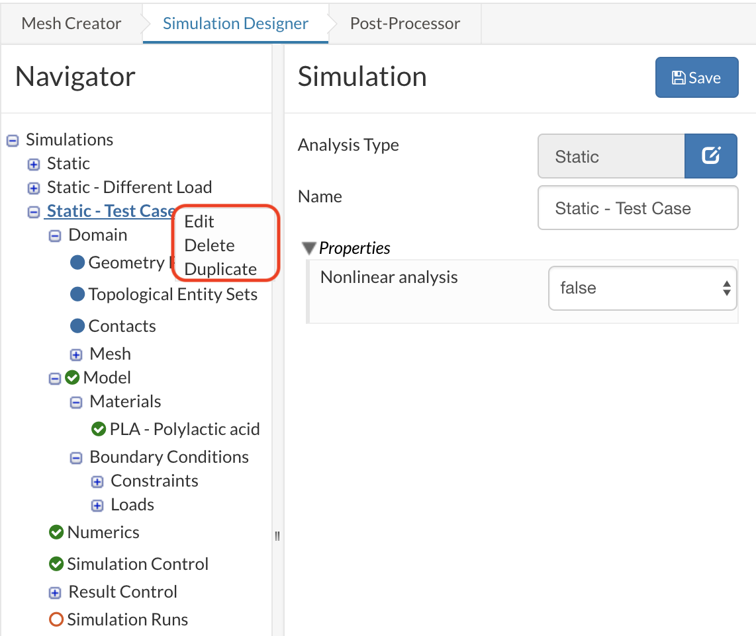Viewport: 756px width, 636px height.
Task: Select Delete in the context menu
Action: point(209,245)
